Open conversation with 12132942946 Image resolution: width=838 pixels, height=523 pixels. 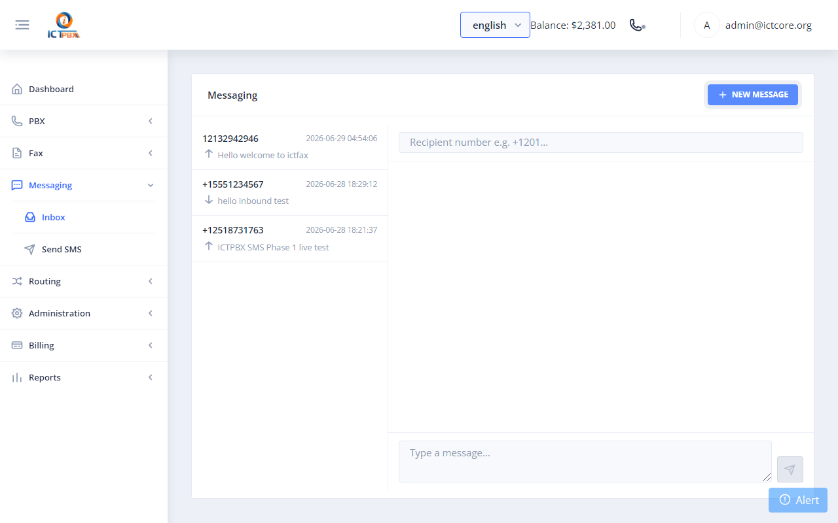(x=289, y=147)
